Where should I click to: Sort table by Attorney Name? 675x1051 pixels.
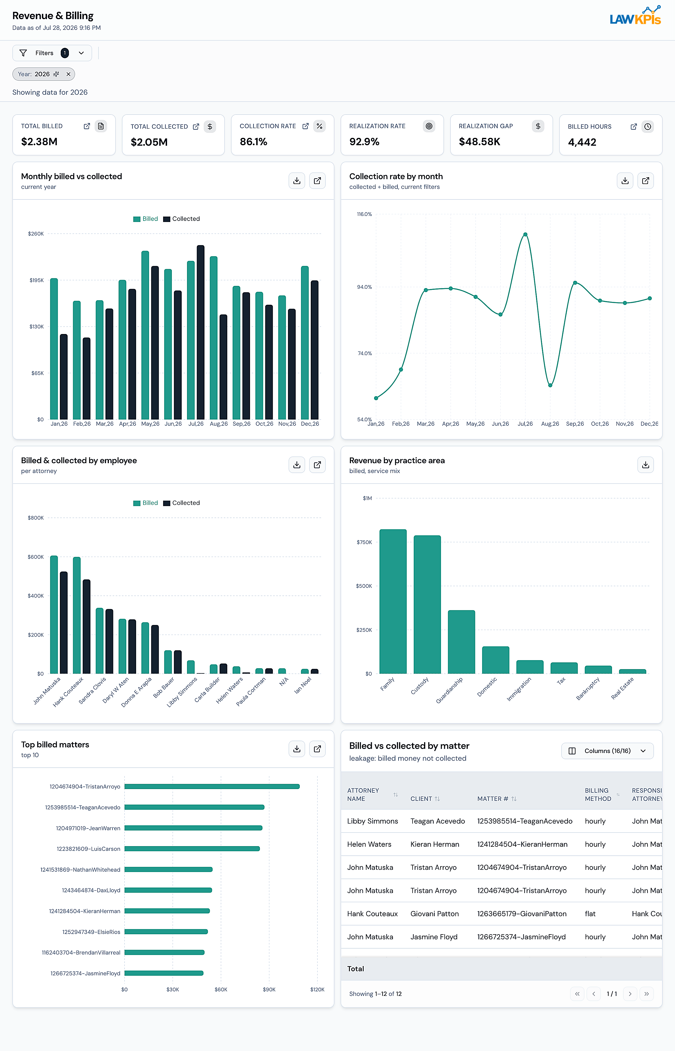pyautogui.click(x=395, y=794)
